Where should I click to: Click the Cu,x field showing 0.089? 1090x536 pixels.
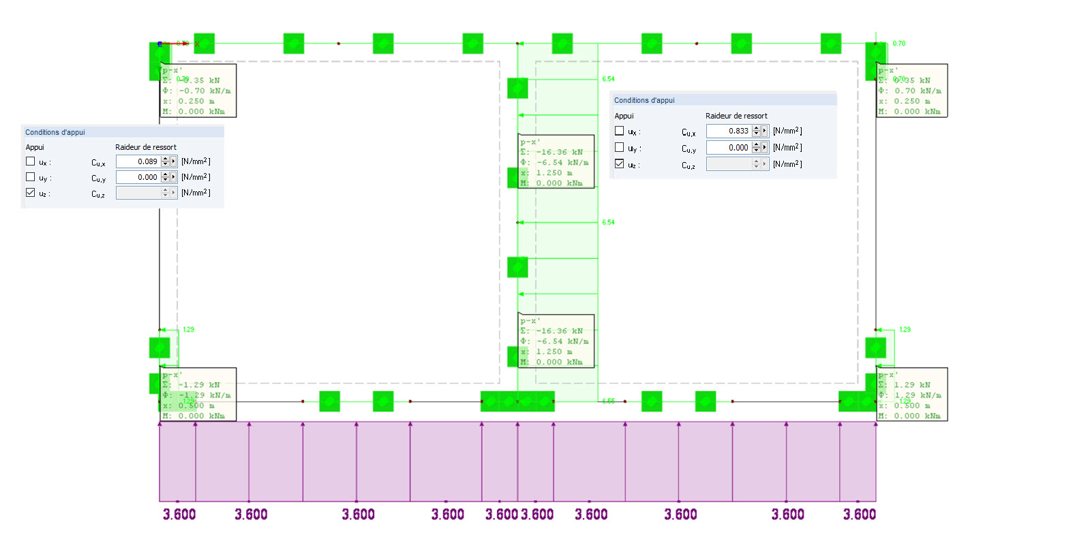point(138,161)
